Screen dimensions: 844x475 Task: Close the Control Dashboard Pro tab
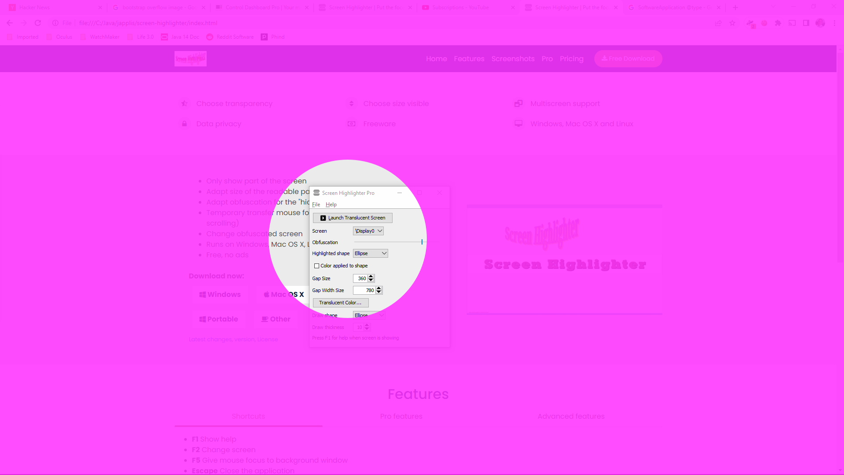pyautogui.click(x=307, y=7)
